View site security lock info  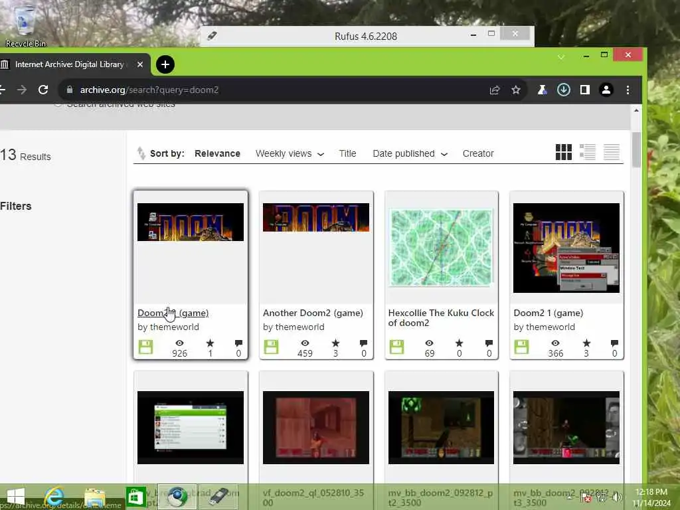point(69,90)
